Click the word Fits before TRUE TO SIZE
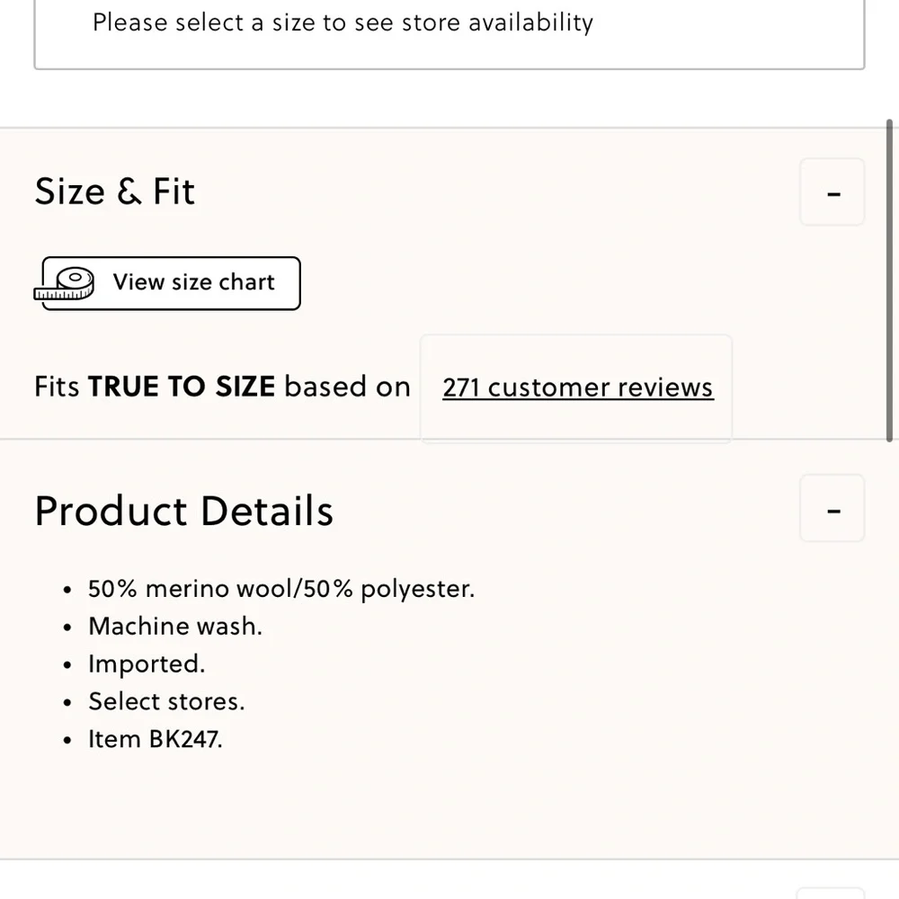Viewport: 899px width, 899px height. click(57, 387)
